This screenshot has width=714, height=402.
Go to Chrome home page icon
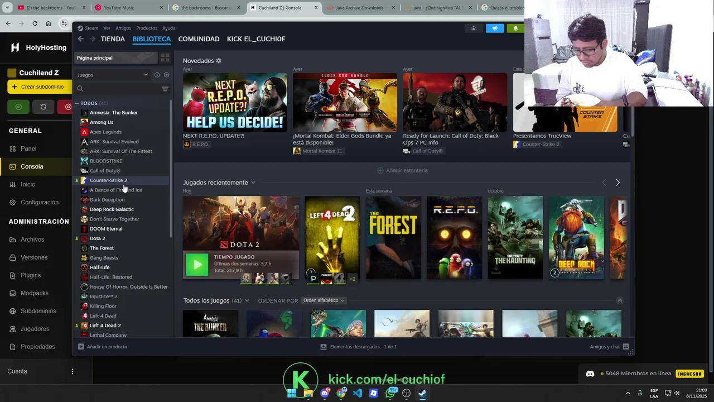(48, 23)
